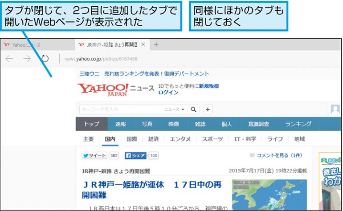
Task: Click the Twitter ツイート button
Action: point(94,155)
